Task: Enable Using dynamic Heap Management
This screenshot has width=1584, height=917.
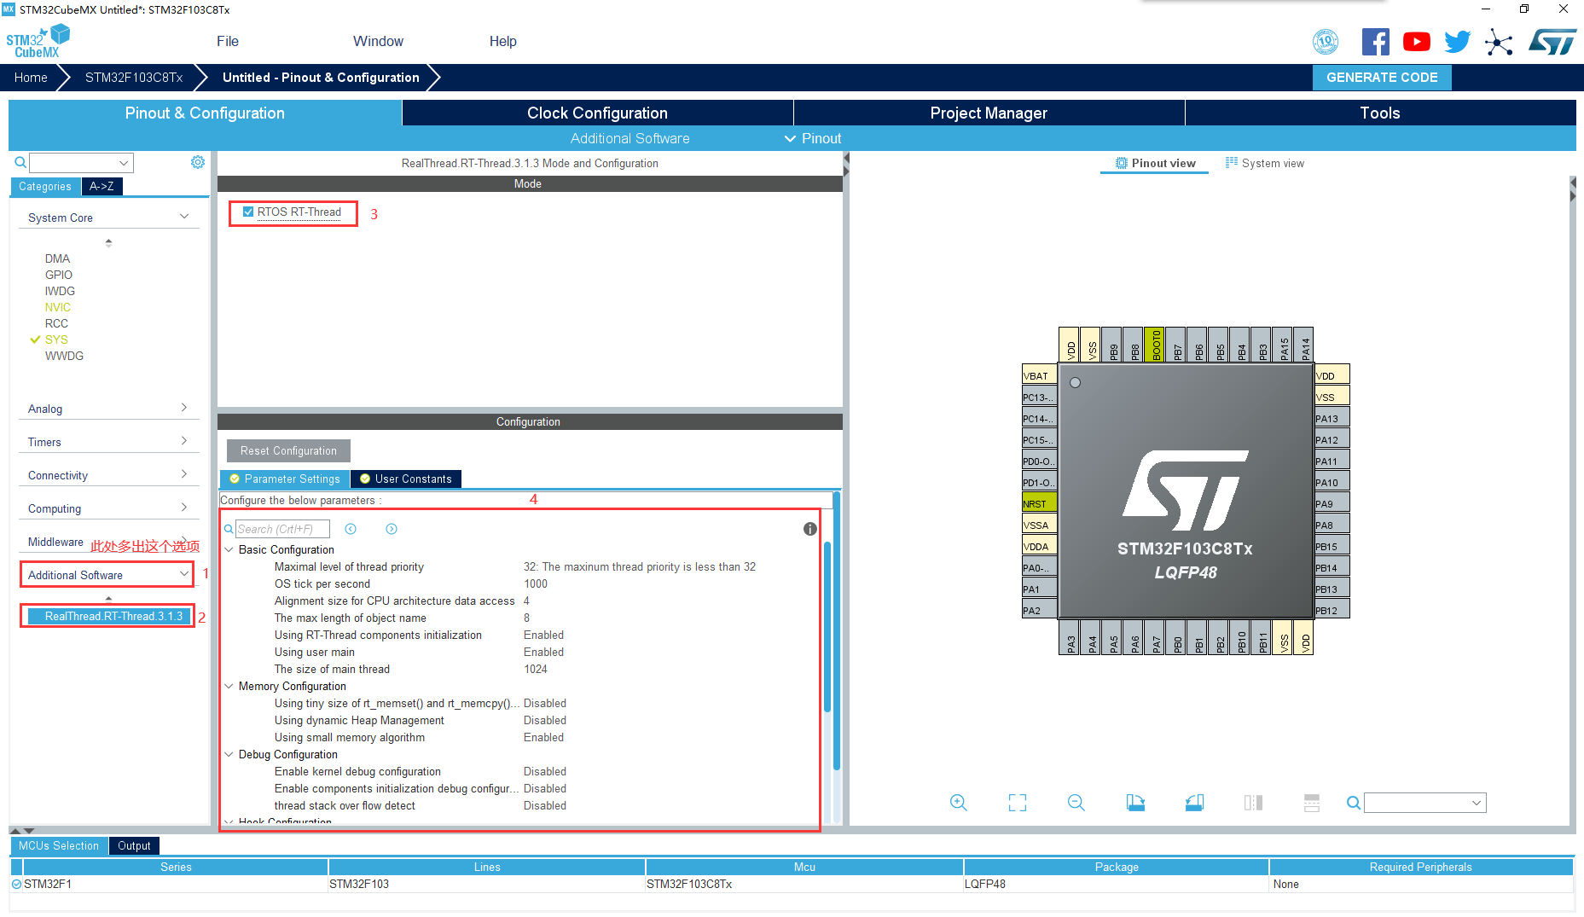Action: [545, 720]
